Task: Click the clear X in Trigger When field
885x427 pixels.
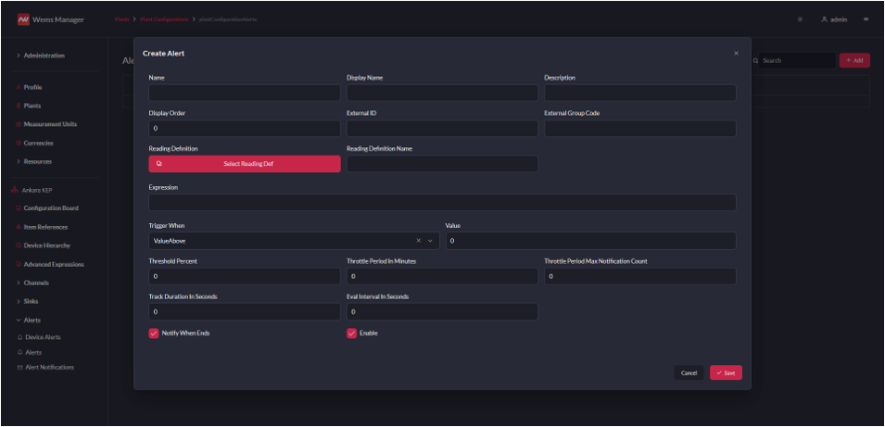Action: pyautogui.click(x=418, y=241)
